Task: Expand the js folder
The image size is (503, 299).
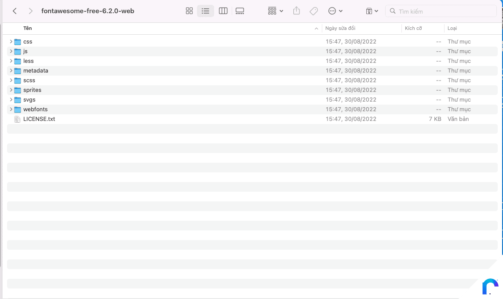Action: [11, 51]
